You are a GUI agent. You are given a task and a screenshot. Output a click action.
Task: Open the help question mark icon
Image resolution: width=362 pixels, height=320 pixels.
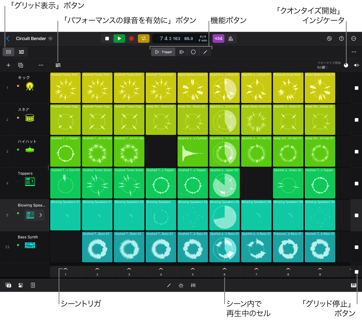pyautogui.click(x=341, y=39)
